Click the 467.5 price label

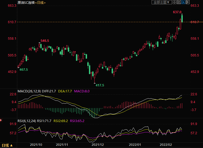click(x=24, y=70)
